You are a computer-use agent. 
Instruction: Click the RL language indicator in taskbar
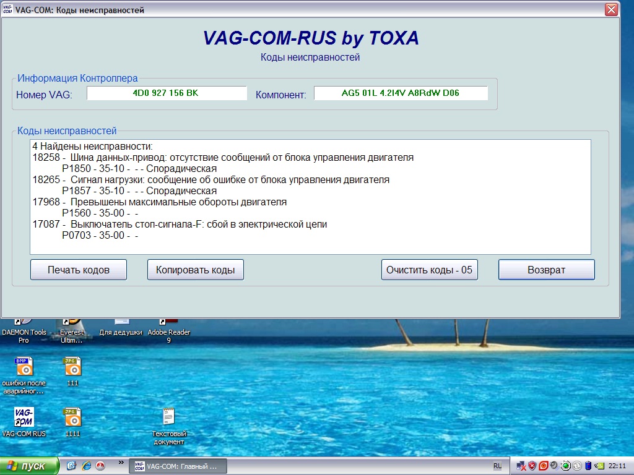coord(497,466)
